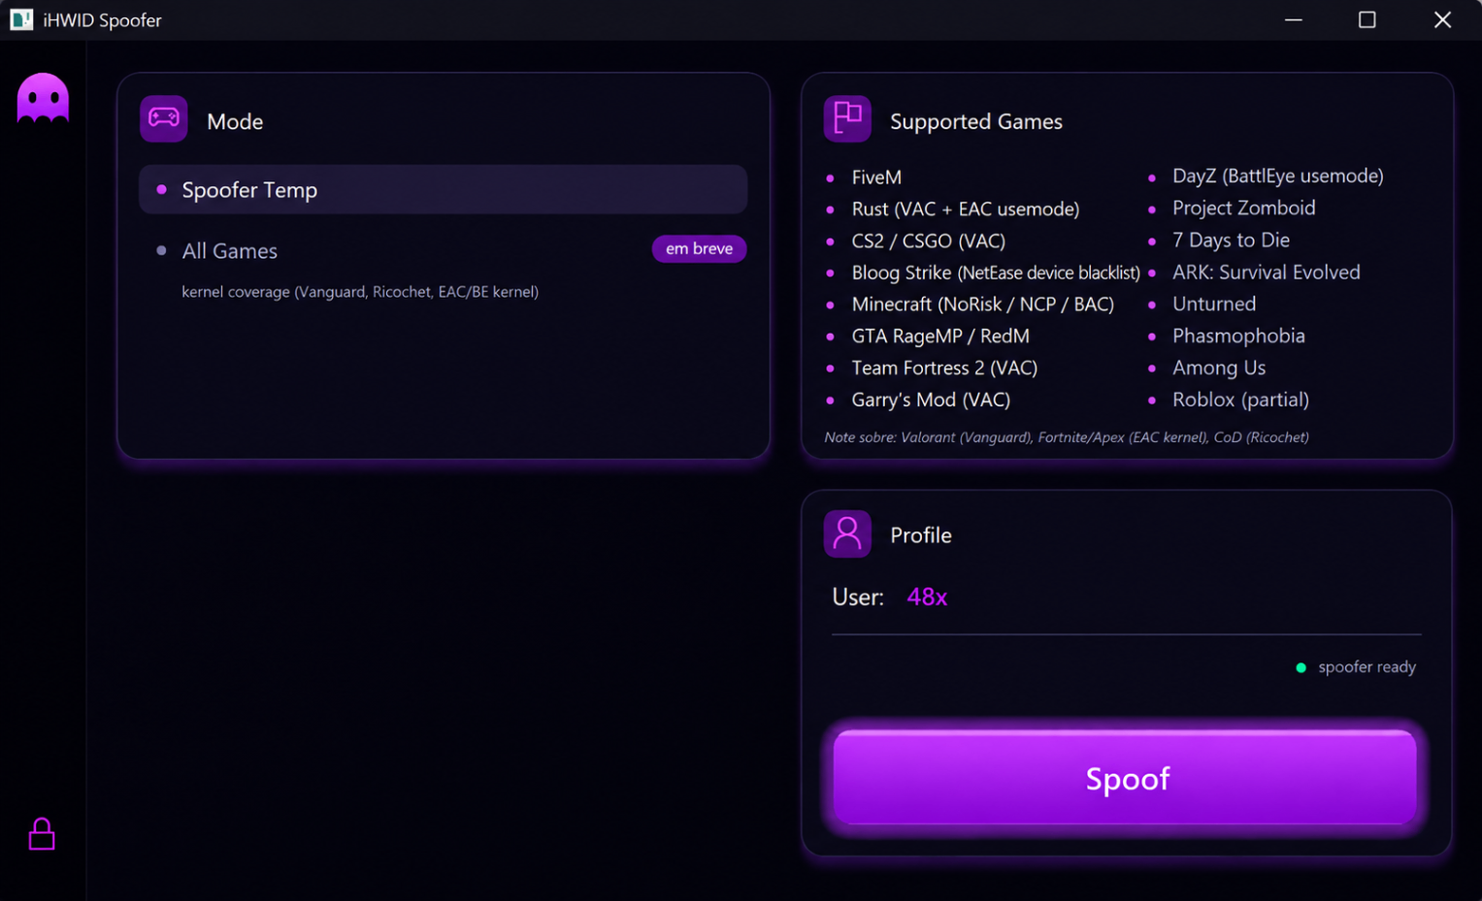Select the Spoofer Temp mode option

[443, 189]
